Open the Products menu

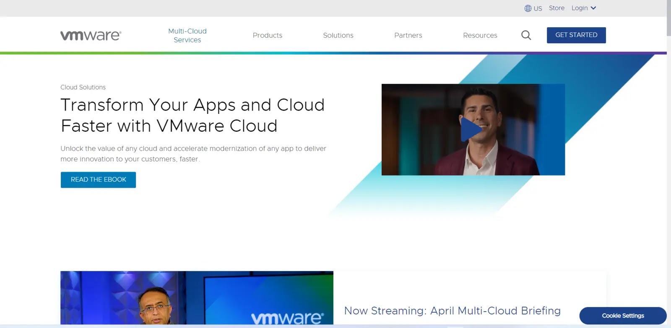tap(268, 36)
